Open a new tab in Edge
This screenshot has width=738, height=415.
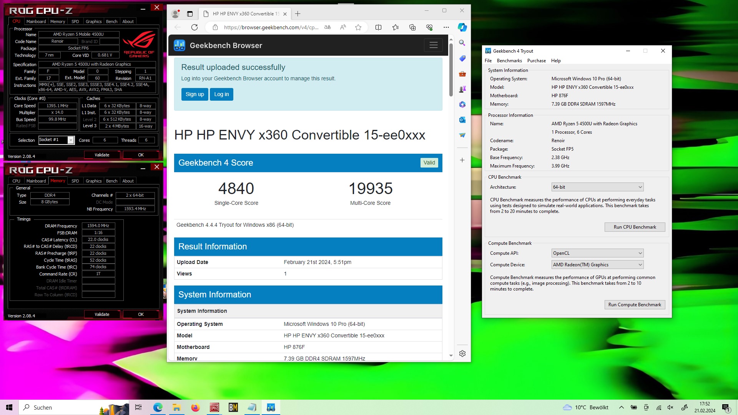click(x=298, y=14)
